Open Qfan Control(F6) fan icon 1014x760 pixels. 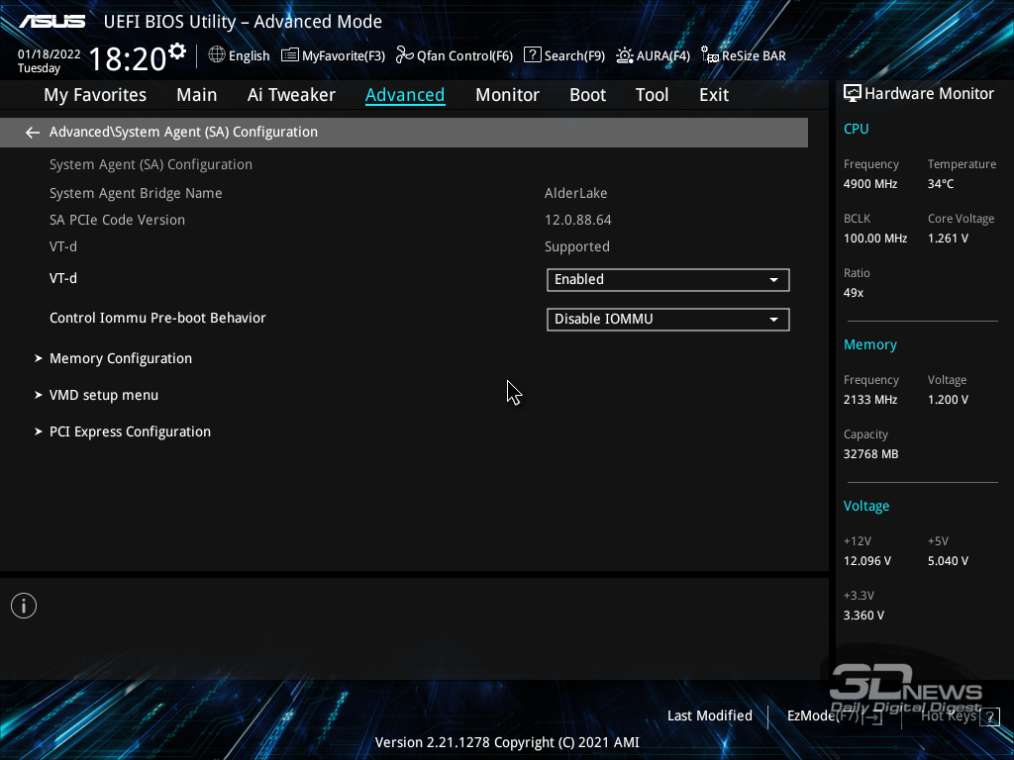pos(405,55)
